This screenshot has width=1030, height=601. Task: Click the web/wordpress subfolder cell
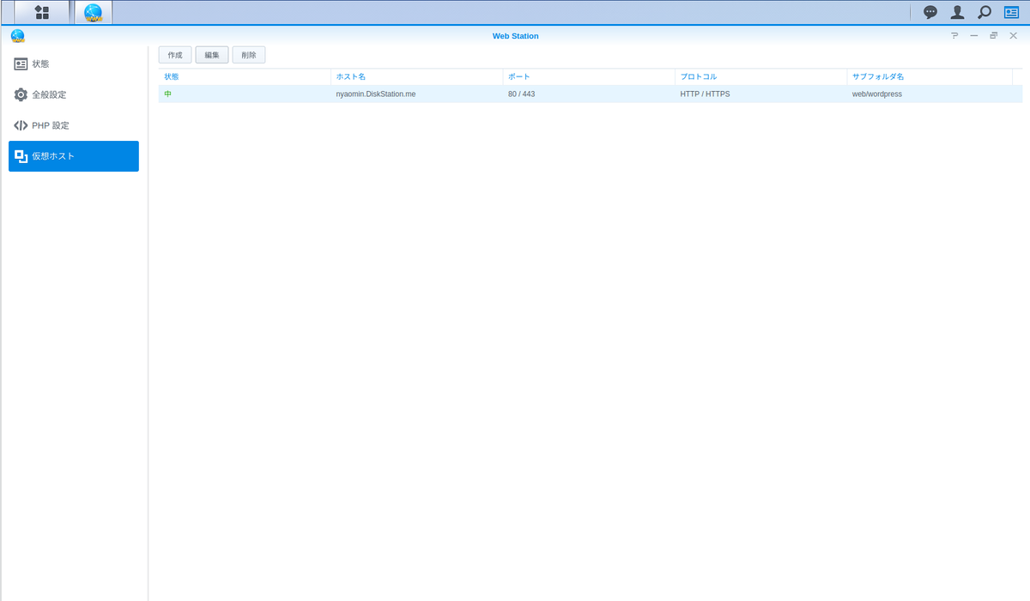point(877,94)
